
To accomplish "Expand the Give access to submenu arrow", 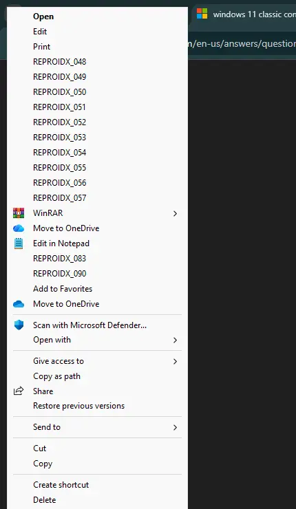I will click(175, 361).
